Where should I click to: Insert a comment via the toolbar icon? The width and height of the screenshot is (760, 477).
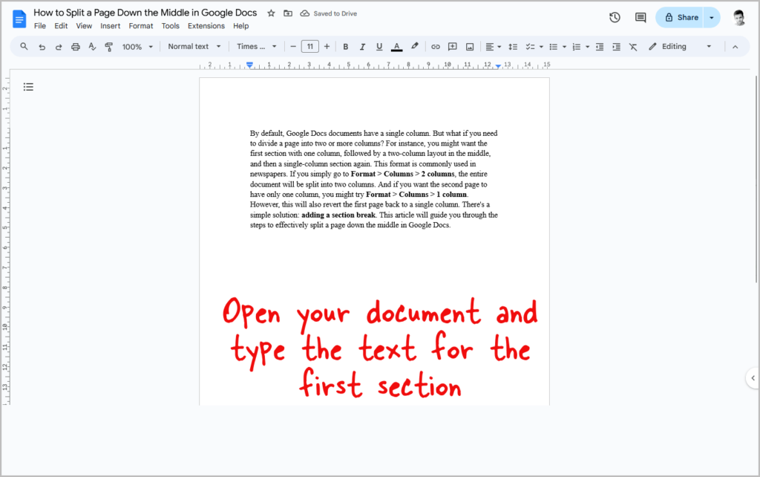coord(452,46)
